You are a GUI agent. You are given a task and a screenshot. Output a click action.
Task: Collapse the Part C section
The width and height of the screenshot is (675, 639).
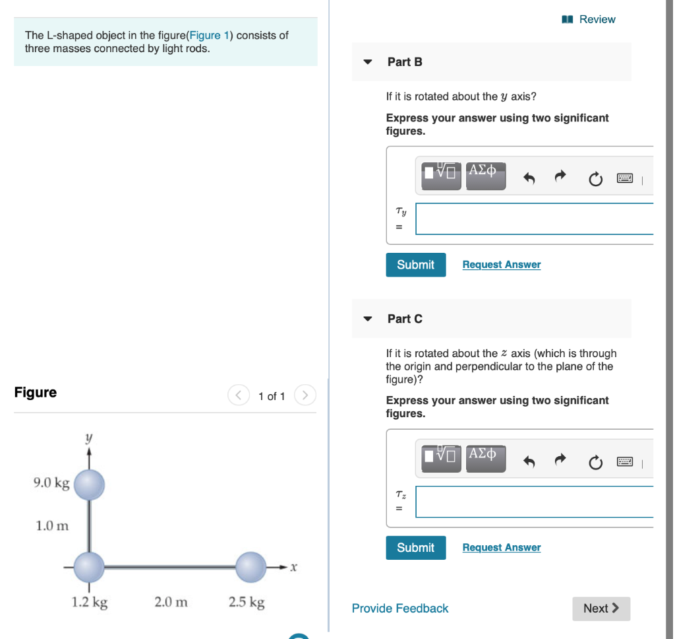pos(367,318)
